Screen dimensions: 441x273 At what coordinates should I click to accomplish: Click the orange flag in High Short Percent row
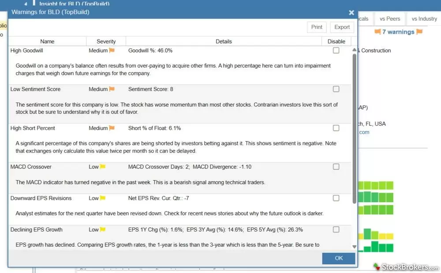coord(112,128)
